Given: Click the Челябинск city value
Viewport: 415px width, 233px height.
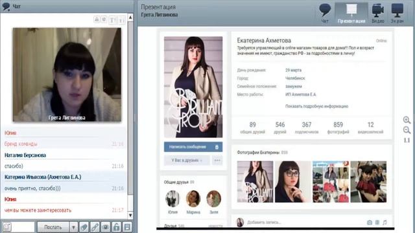Looking at the screenshot, I should (x=295, y=78).
